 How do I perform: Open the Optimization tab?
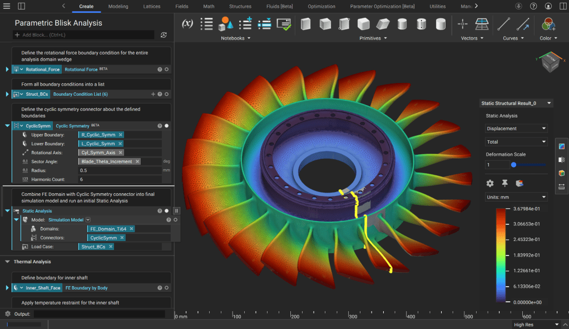[321, 7]
